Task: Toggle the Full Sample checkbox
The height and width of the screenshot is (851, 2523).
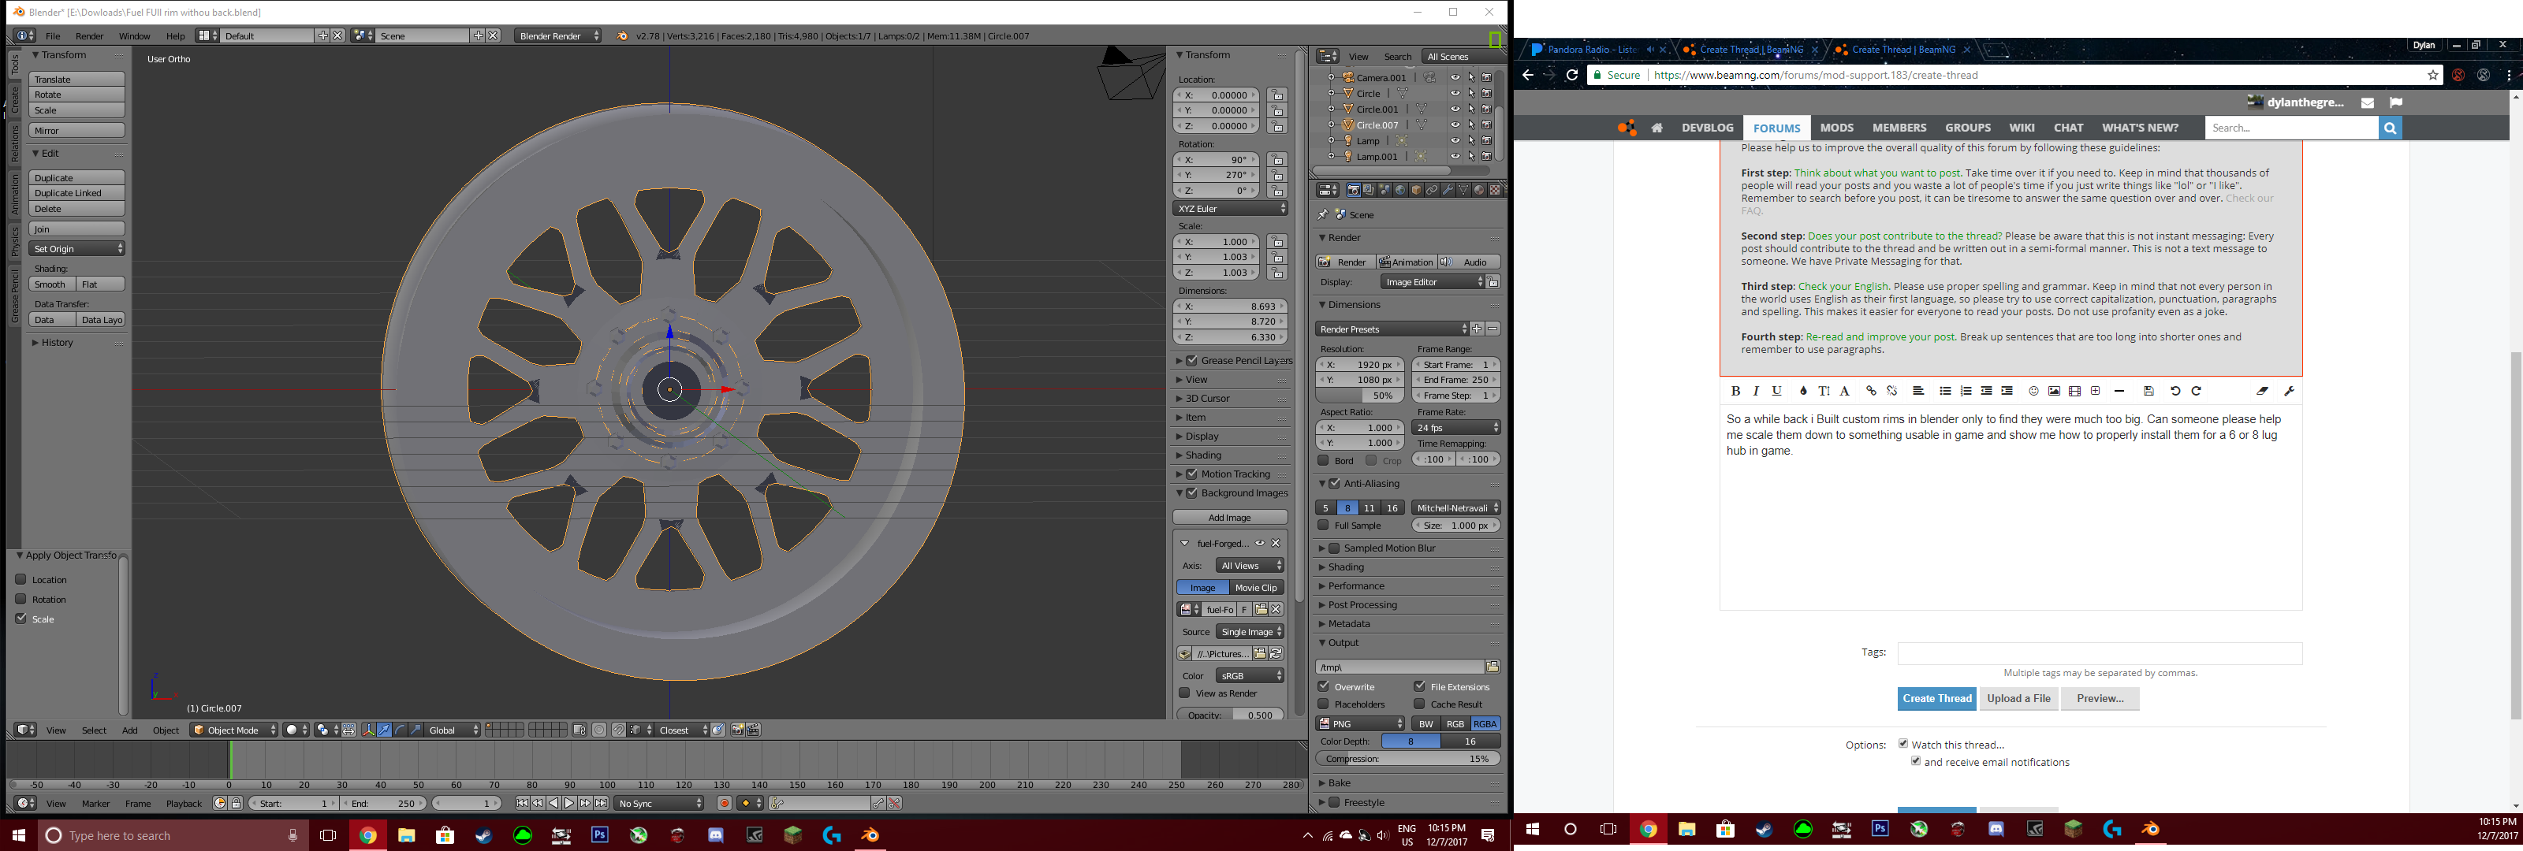Action: 1323,525
